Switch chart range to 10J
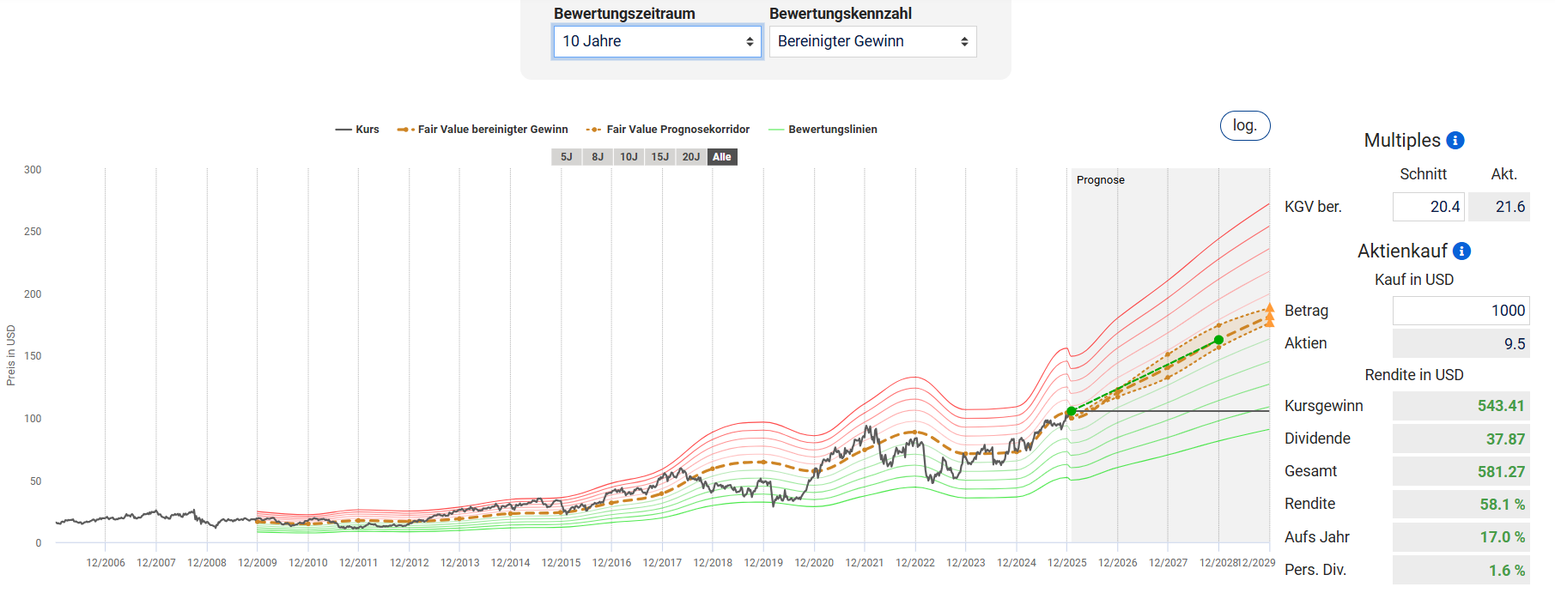The image size is (1555, 599). pyautogui.click(x=629, y=157)
